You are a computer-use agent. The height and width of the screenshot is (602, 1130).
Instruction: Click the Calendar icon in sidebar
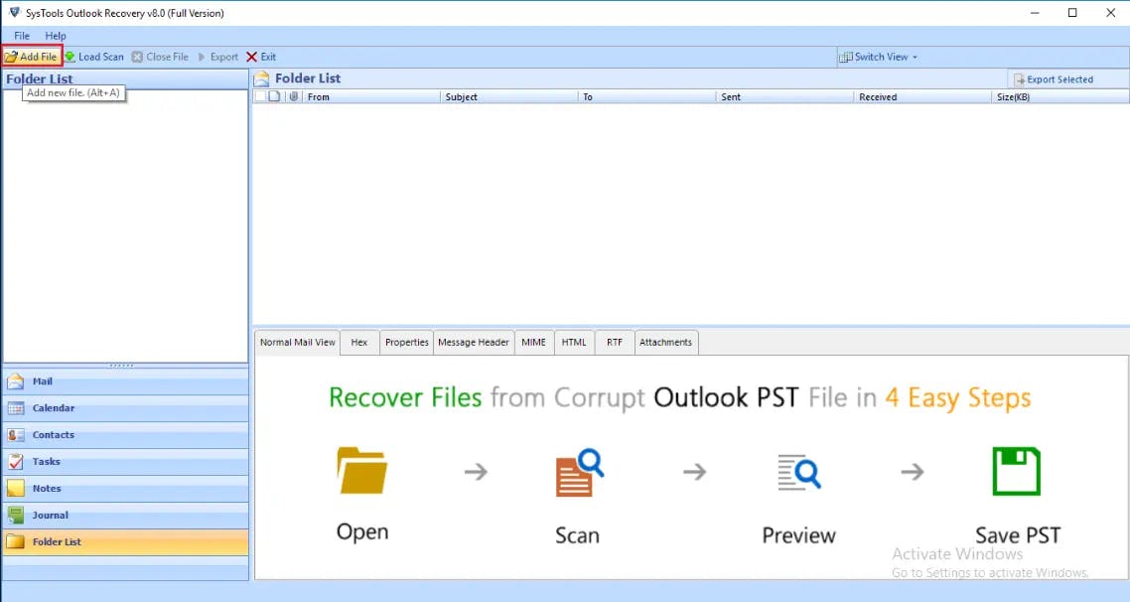pyautogui.click(x=16, y=408)
